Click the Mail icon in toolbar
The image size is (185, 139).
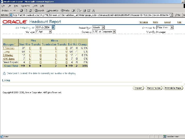[x=79, y=11]
